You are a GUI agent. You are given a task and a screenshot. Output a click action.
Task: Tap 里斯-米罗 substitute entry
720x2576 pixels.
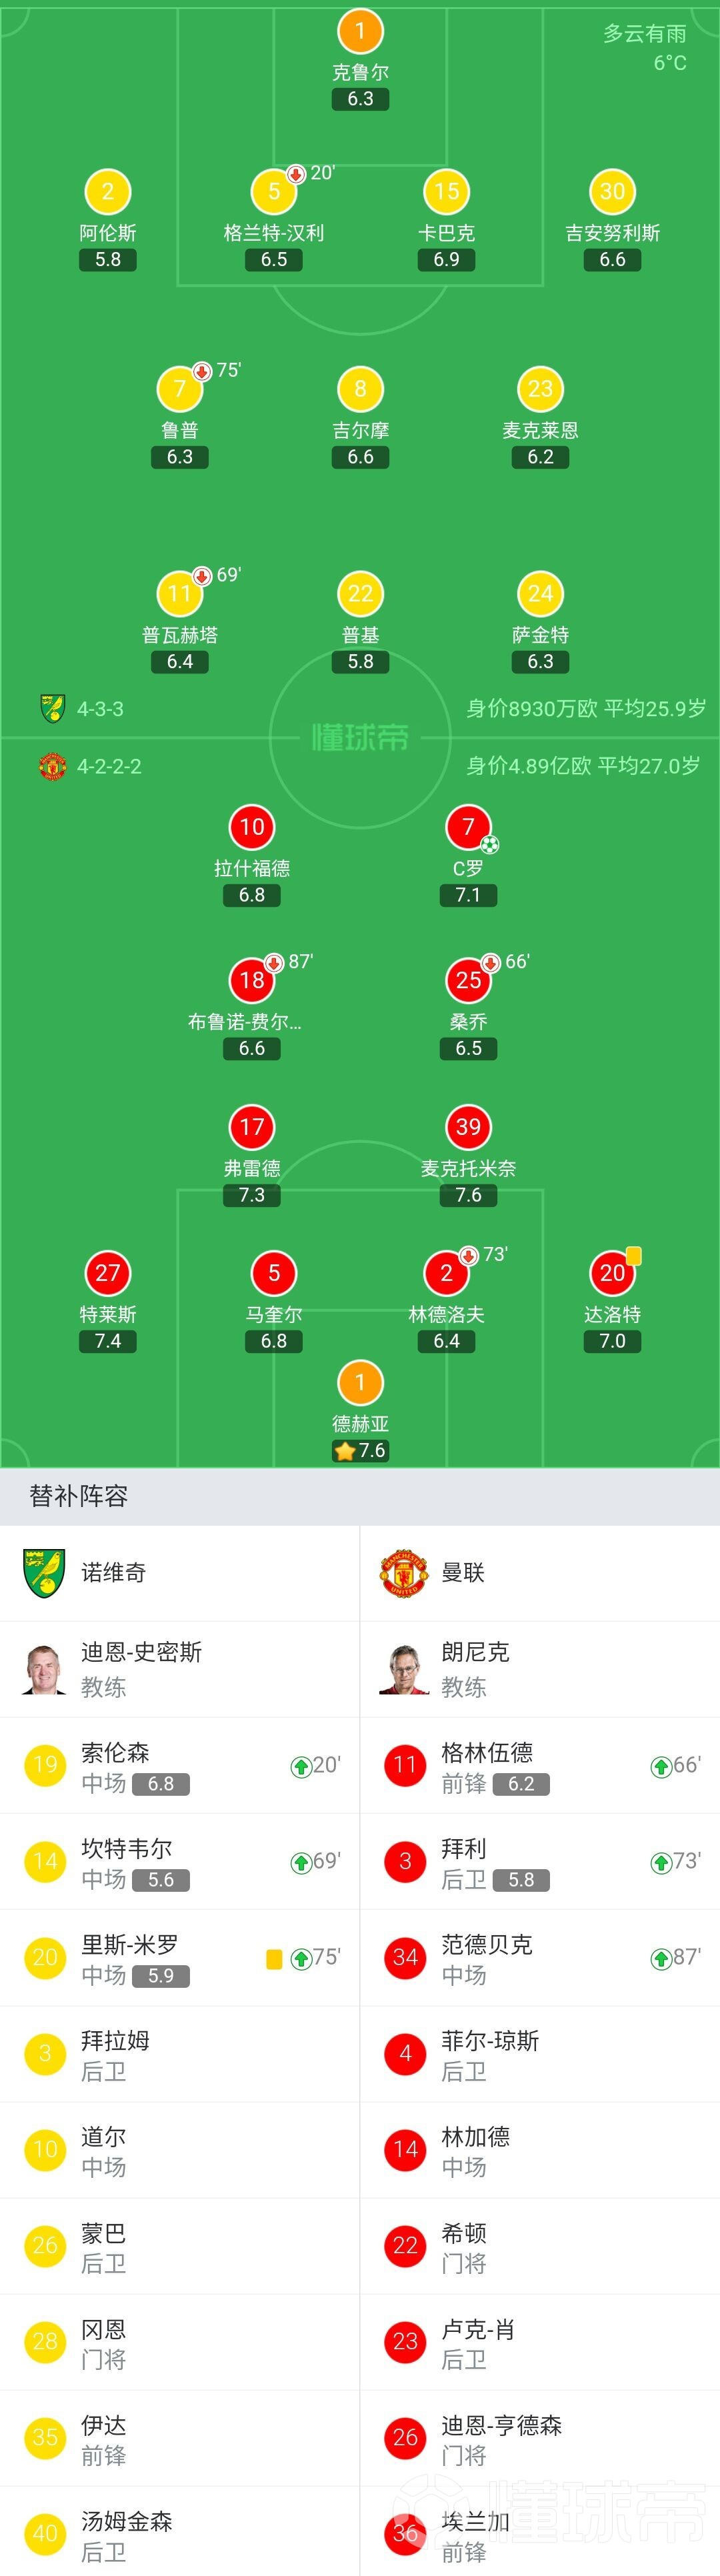(x=180, y=1957)
